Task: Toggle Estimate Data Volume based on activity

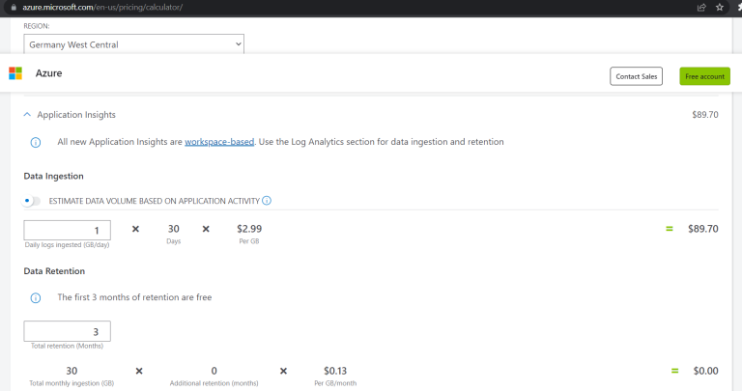Action: [32, 201]
